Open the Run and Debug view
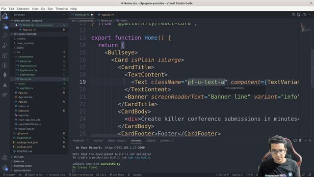314x177 pixels. 5,46
